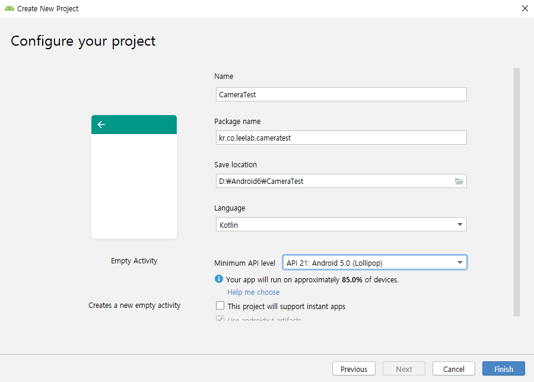Click the Empty Activity caption text

pyautogui.click(x=134, y=261)
